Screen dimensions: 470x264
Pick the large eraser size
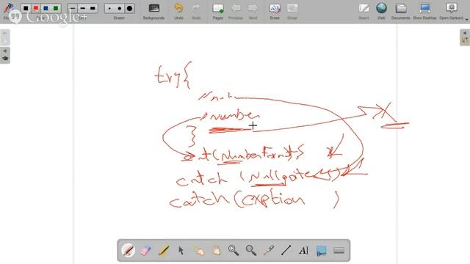pos(129,8)
